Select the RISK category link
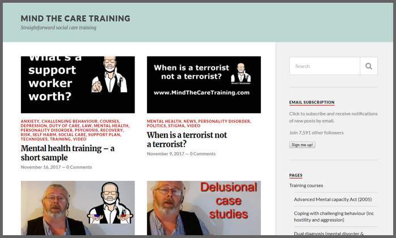Screen dimensions: 396x238 [25, 135]
